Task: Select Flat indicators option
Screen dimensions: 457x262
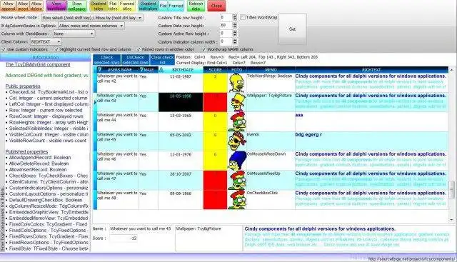Action: click(164, 6)
